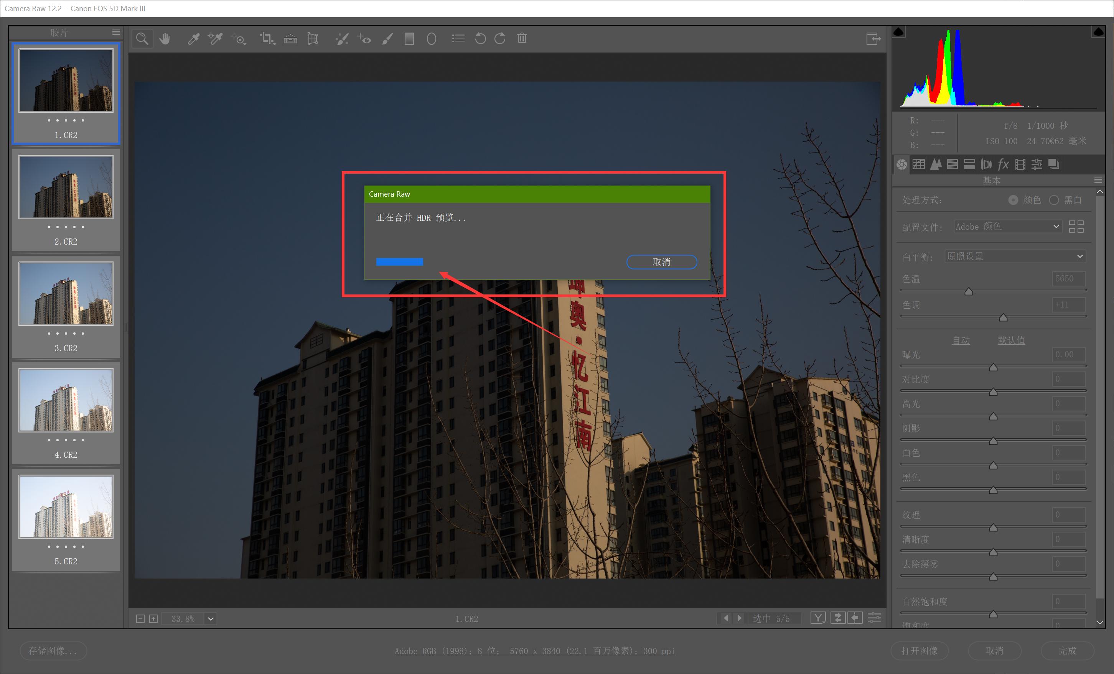Open the fx Effects panel tab
Image resolution: width=1114 pixels, height=674 pixels.
[1003, 164]
